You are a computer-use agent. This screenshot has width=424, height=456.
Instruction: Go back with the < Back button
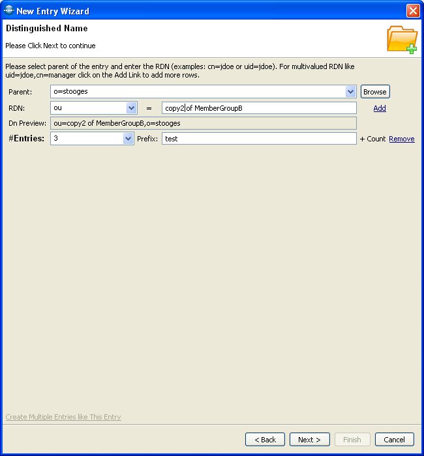click(x=265, y=440)
